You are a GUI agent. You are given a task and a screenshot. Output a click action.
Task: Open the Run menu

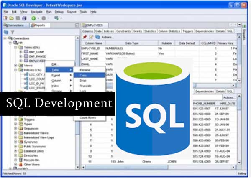pyautogui.click(x=49, y=12)
